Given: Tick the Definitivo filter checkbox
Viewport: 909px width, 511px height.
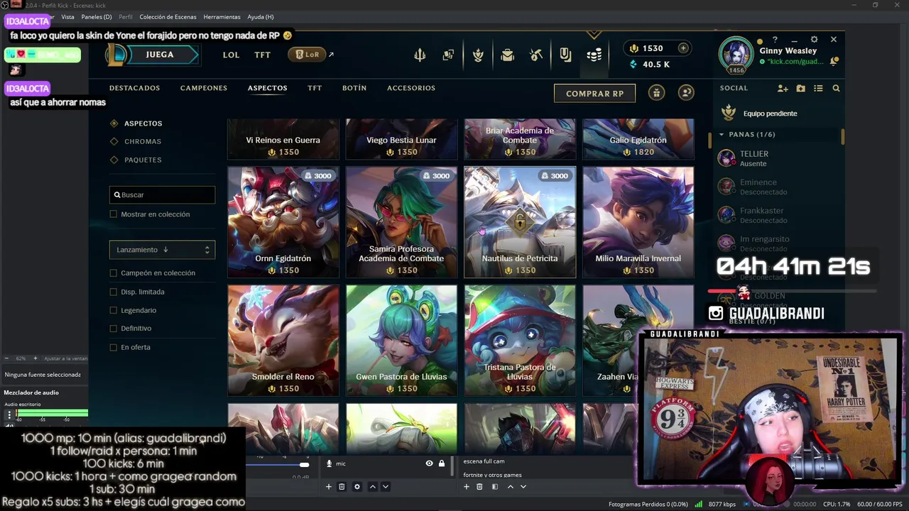Looking at the screenshot, I should (114, 329).
